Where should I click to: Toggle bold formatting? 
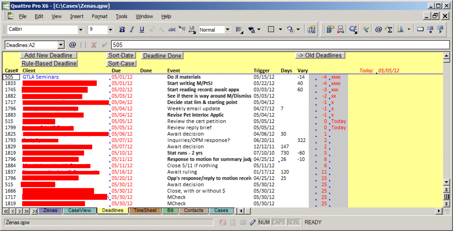122,30
